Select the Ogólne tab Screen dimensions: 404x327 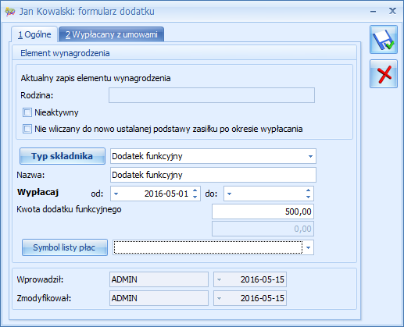(x=34, y=34)
